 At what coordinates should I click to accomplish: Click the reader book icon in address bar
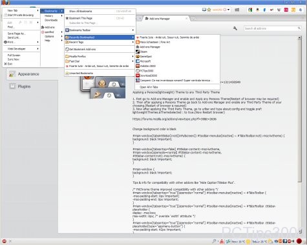[204, 10]
